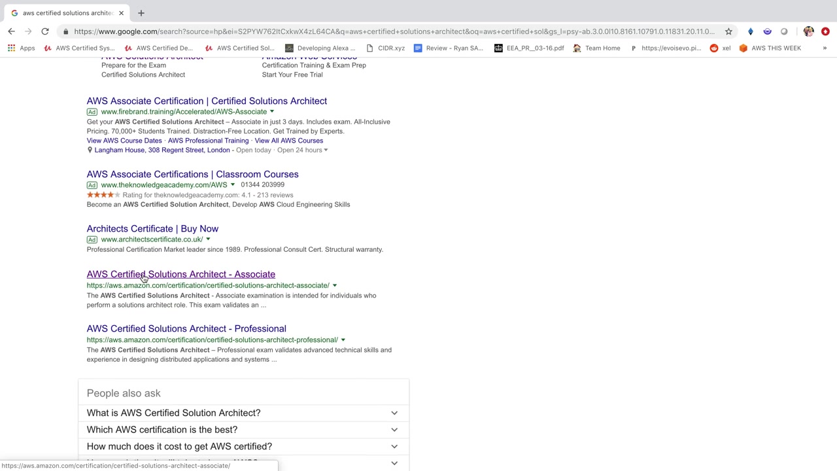
Task: Expand architectscertificate.co.uk URL dropdown
Action: click(208, 239)
